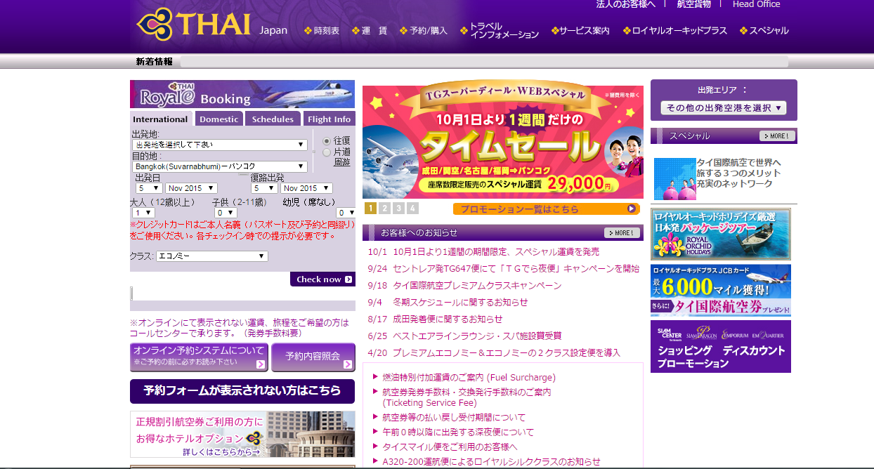Open the 目的地 destination dropdown showing Bangkok
The height and width of the screenshot is (469, 874).
click(x=220, y=166)
